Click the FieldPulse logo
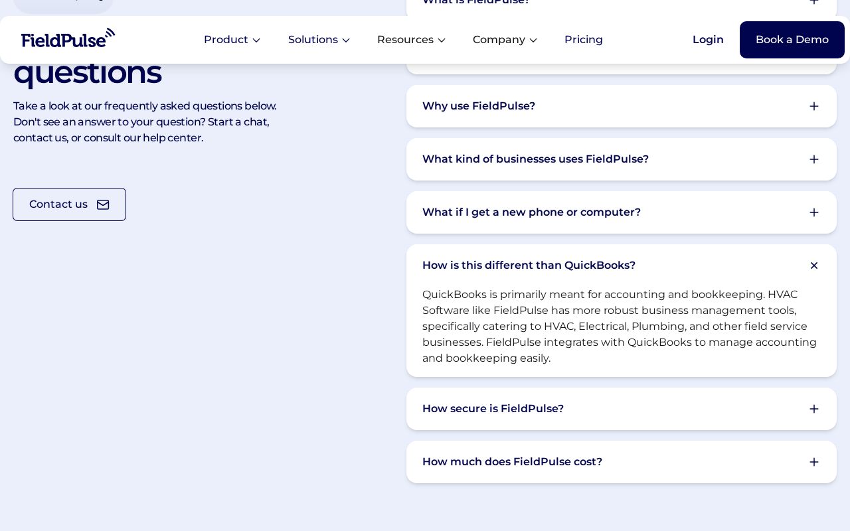Viewport: 850px width, 531px height. pos(68,38)
